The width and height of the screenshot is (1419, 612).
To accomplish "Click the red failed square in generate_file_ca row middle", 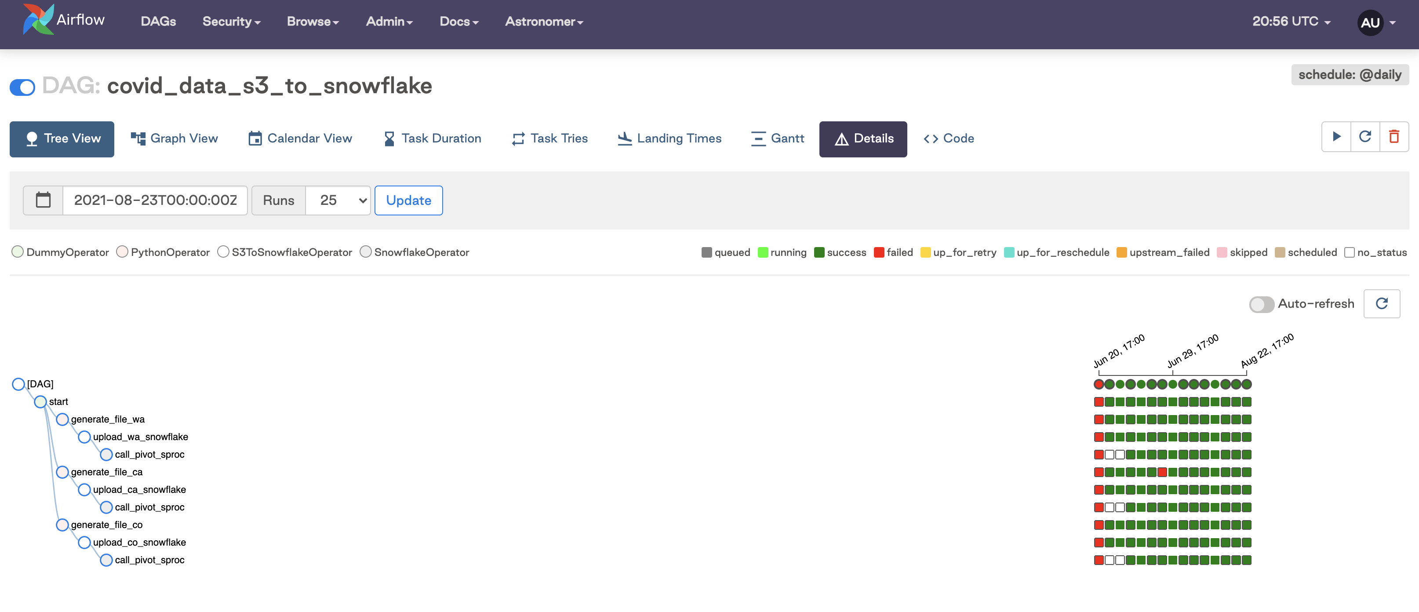I will [x=1162, y=472].
